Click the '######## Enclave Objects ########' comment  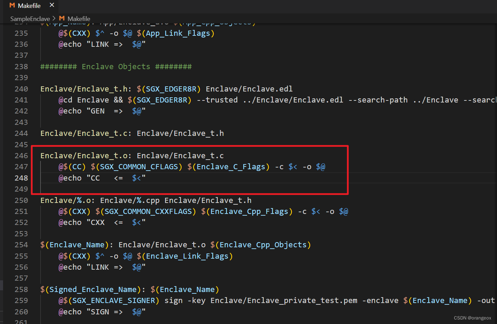click(116, 67)
